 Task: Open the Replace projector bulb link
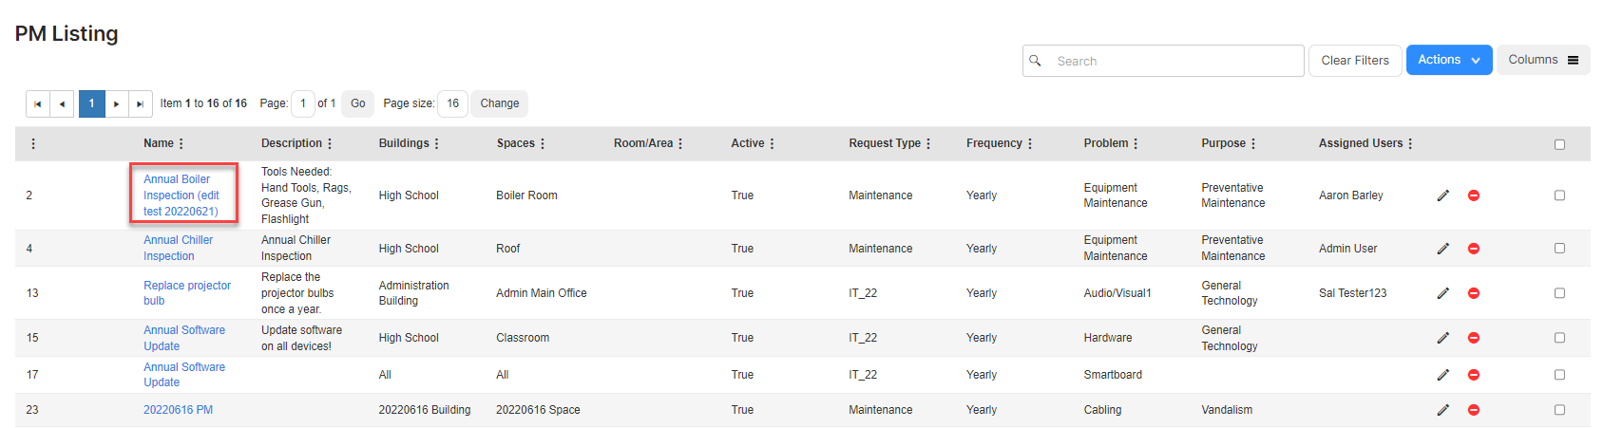coord(187,293)
